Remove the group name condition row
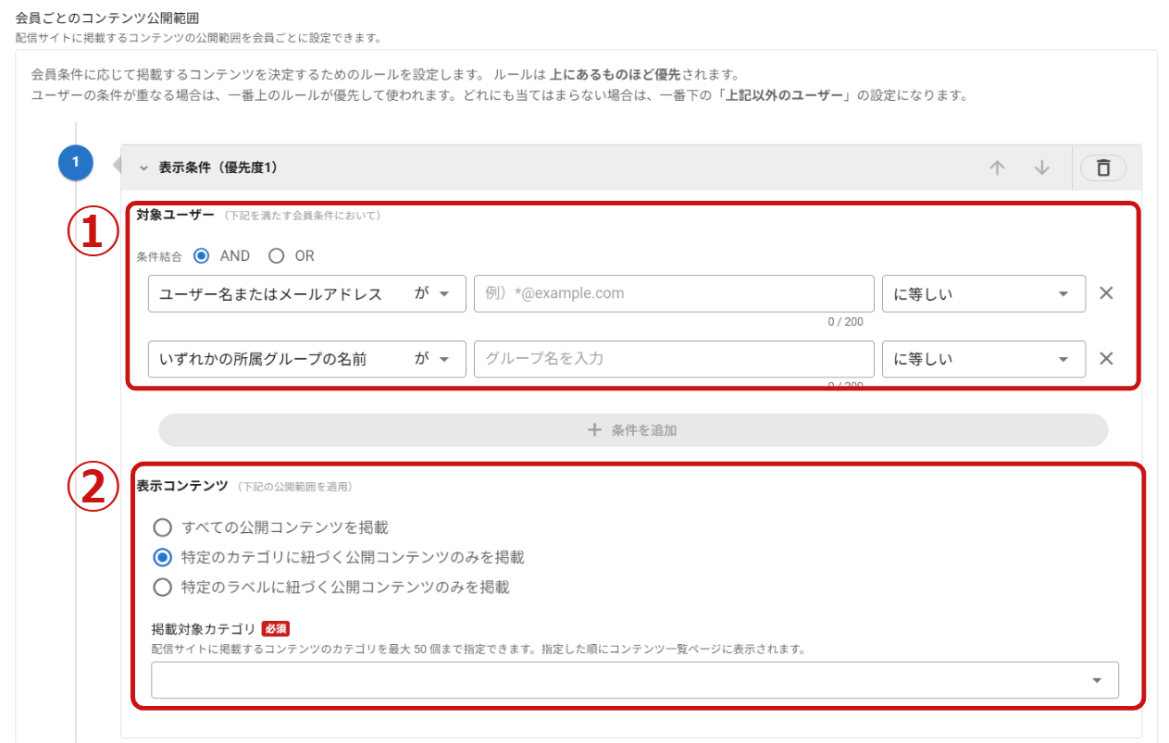 coord(1105,358)
